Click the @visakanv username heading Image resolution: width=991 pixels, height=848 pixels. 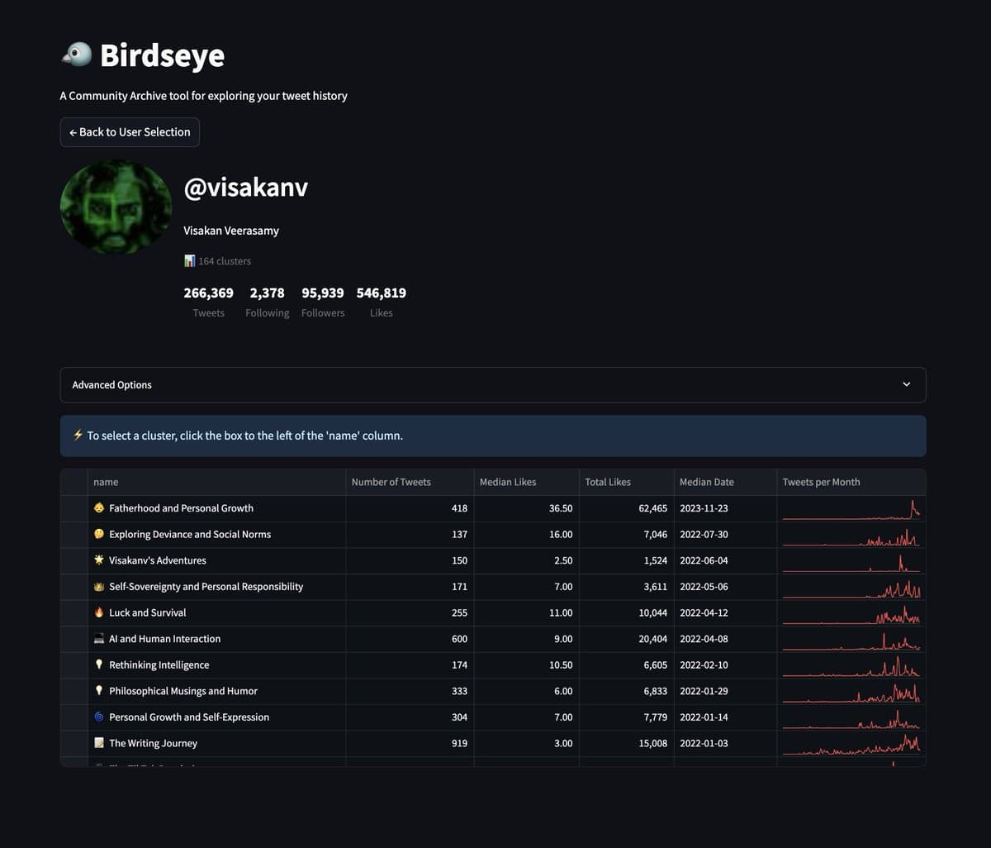point(245,188)
